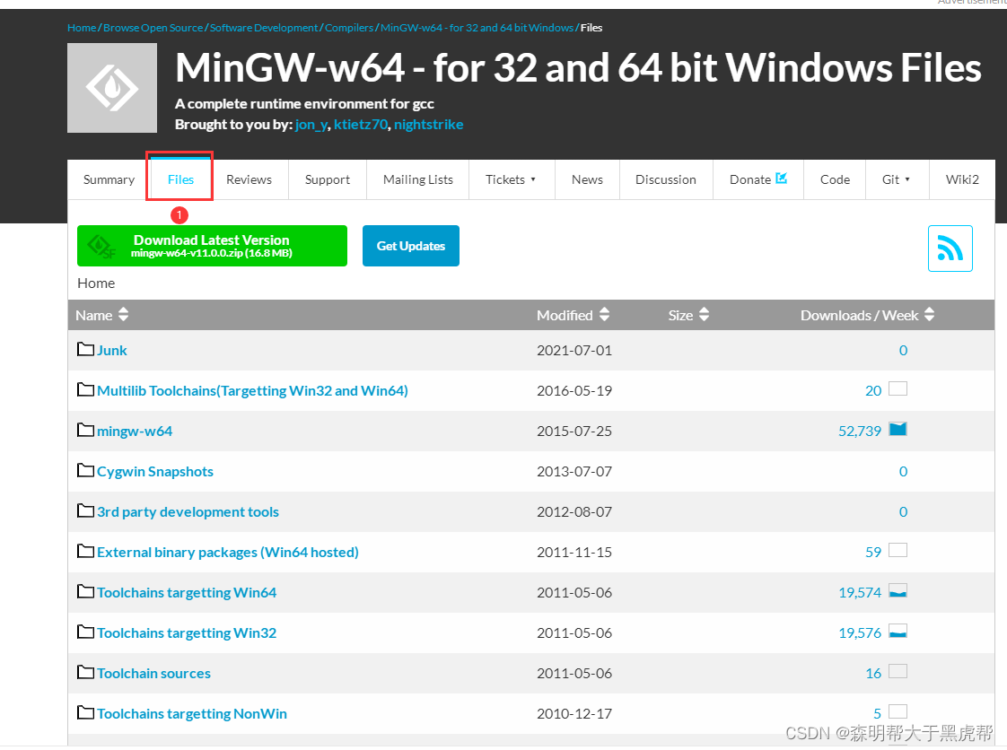Viewport: 1007px width, 750px height.
Task: Click the 3rd party development tools folder icon
Action: coord(85,511)
